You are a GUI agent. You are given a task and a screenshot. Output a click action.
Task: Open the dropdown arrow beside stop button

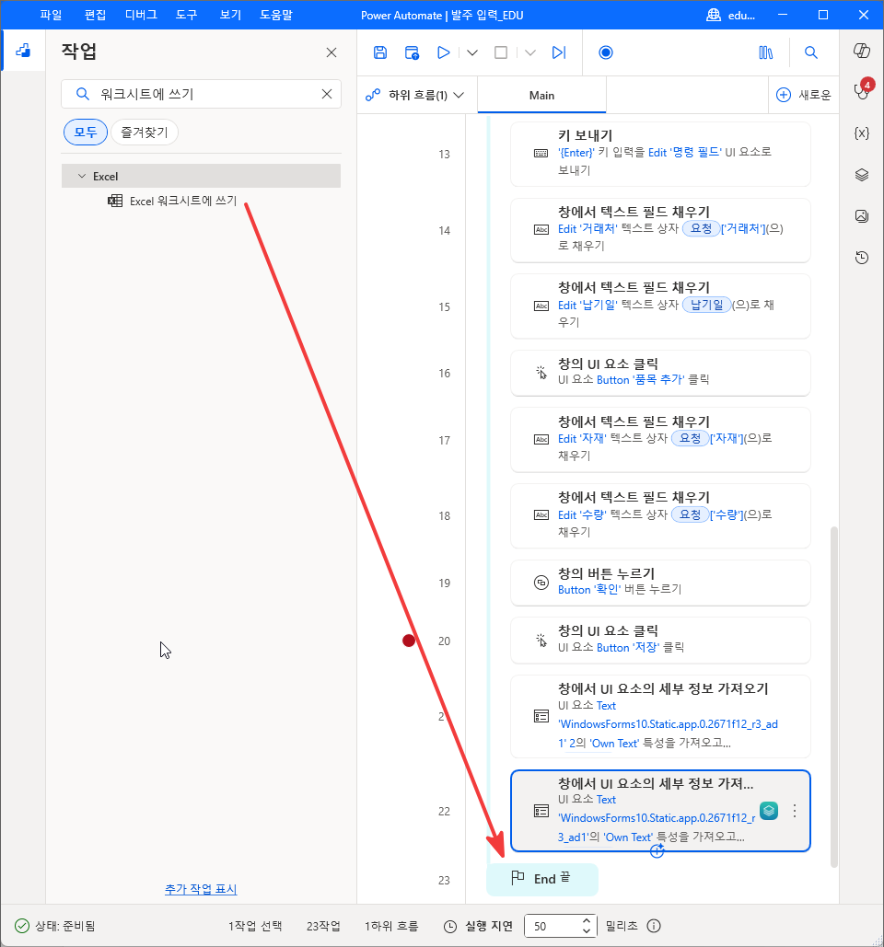(529, 52)
